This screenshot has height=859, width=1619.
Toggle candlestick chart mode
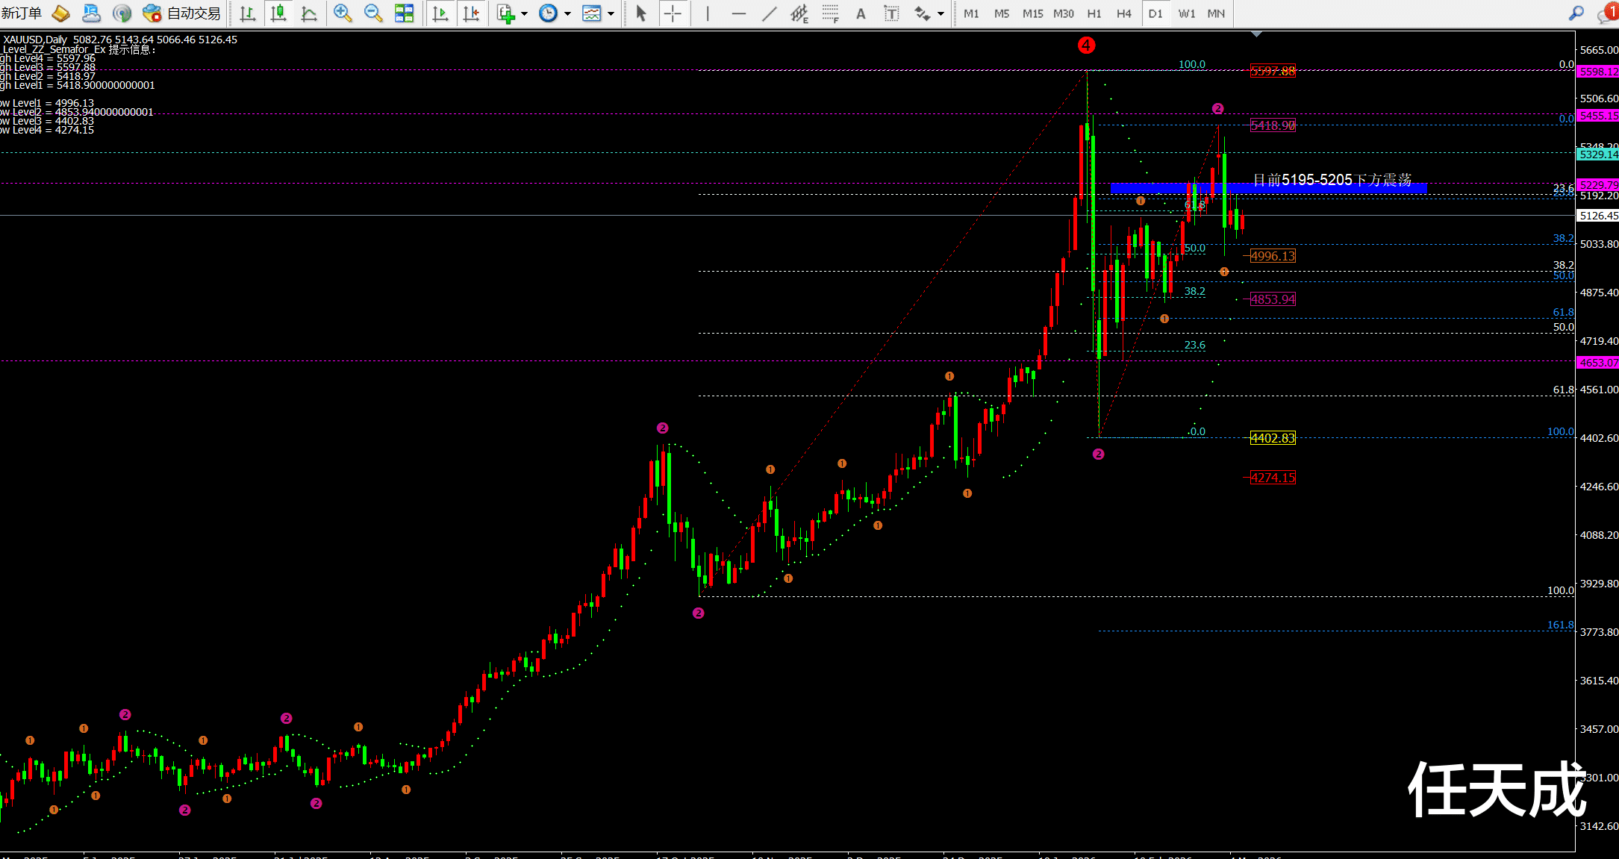pos(278,13)
